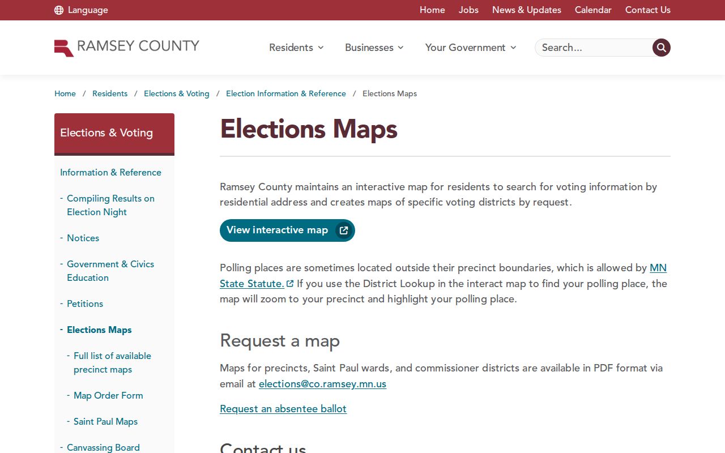This screenshot has height=453, width=725.
Task: Click the elections@co.ramsey.mn.us email link
Action: pos(322,384)
